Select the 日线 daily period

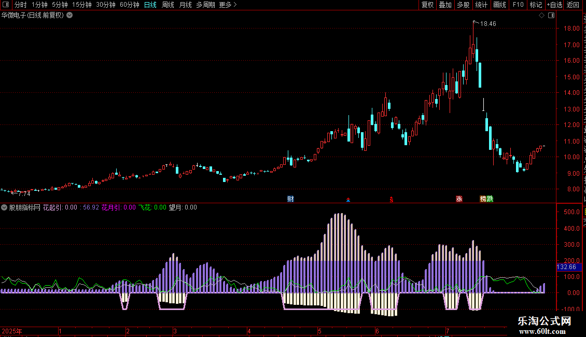[150, 5]
